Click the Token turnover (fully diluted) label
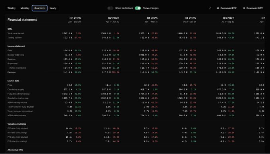Image resolution: width=270 pixels, height=154 pixels. (x=21, y=107)
